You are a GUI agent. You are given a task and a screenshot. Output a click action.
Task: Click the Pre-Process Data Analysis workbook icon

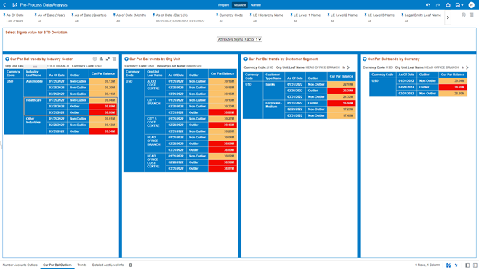pos(15,5)
